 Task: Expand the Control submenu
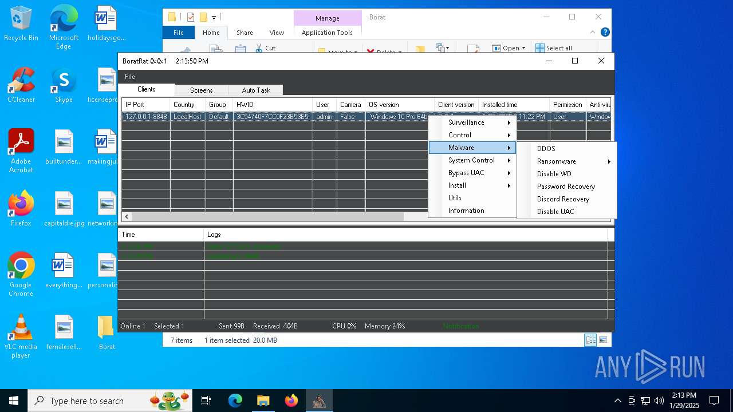473,135
